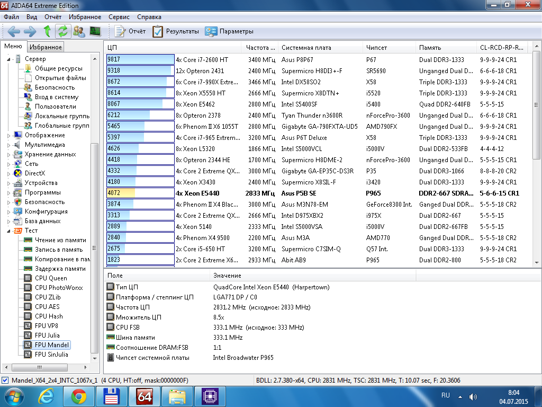This screenshot has width=542, height=407.
Task: Click the volume speaker tray icon
Action: [473, 396]
